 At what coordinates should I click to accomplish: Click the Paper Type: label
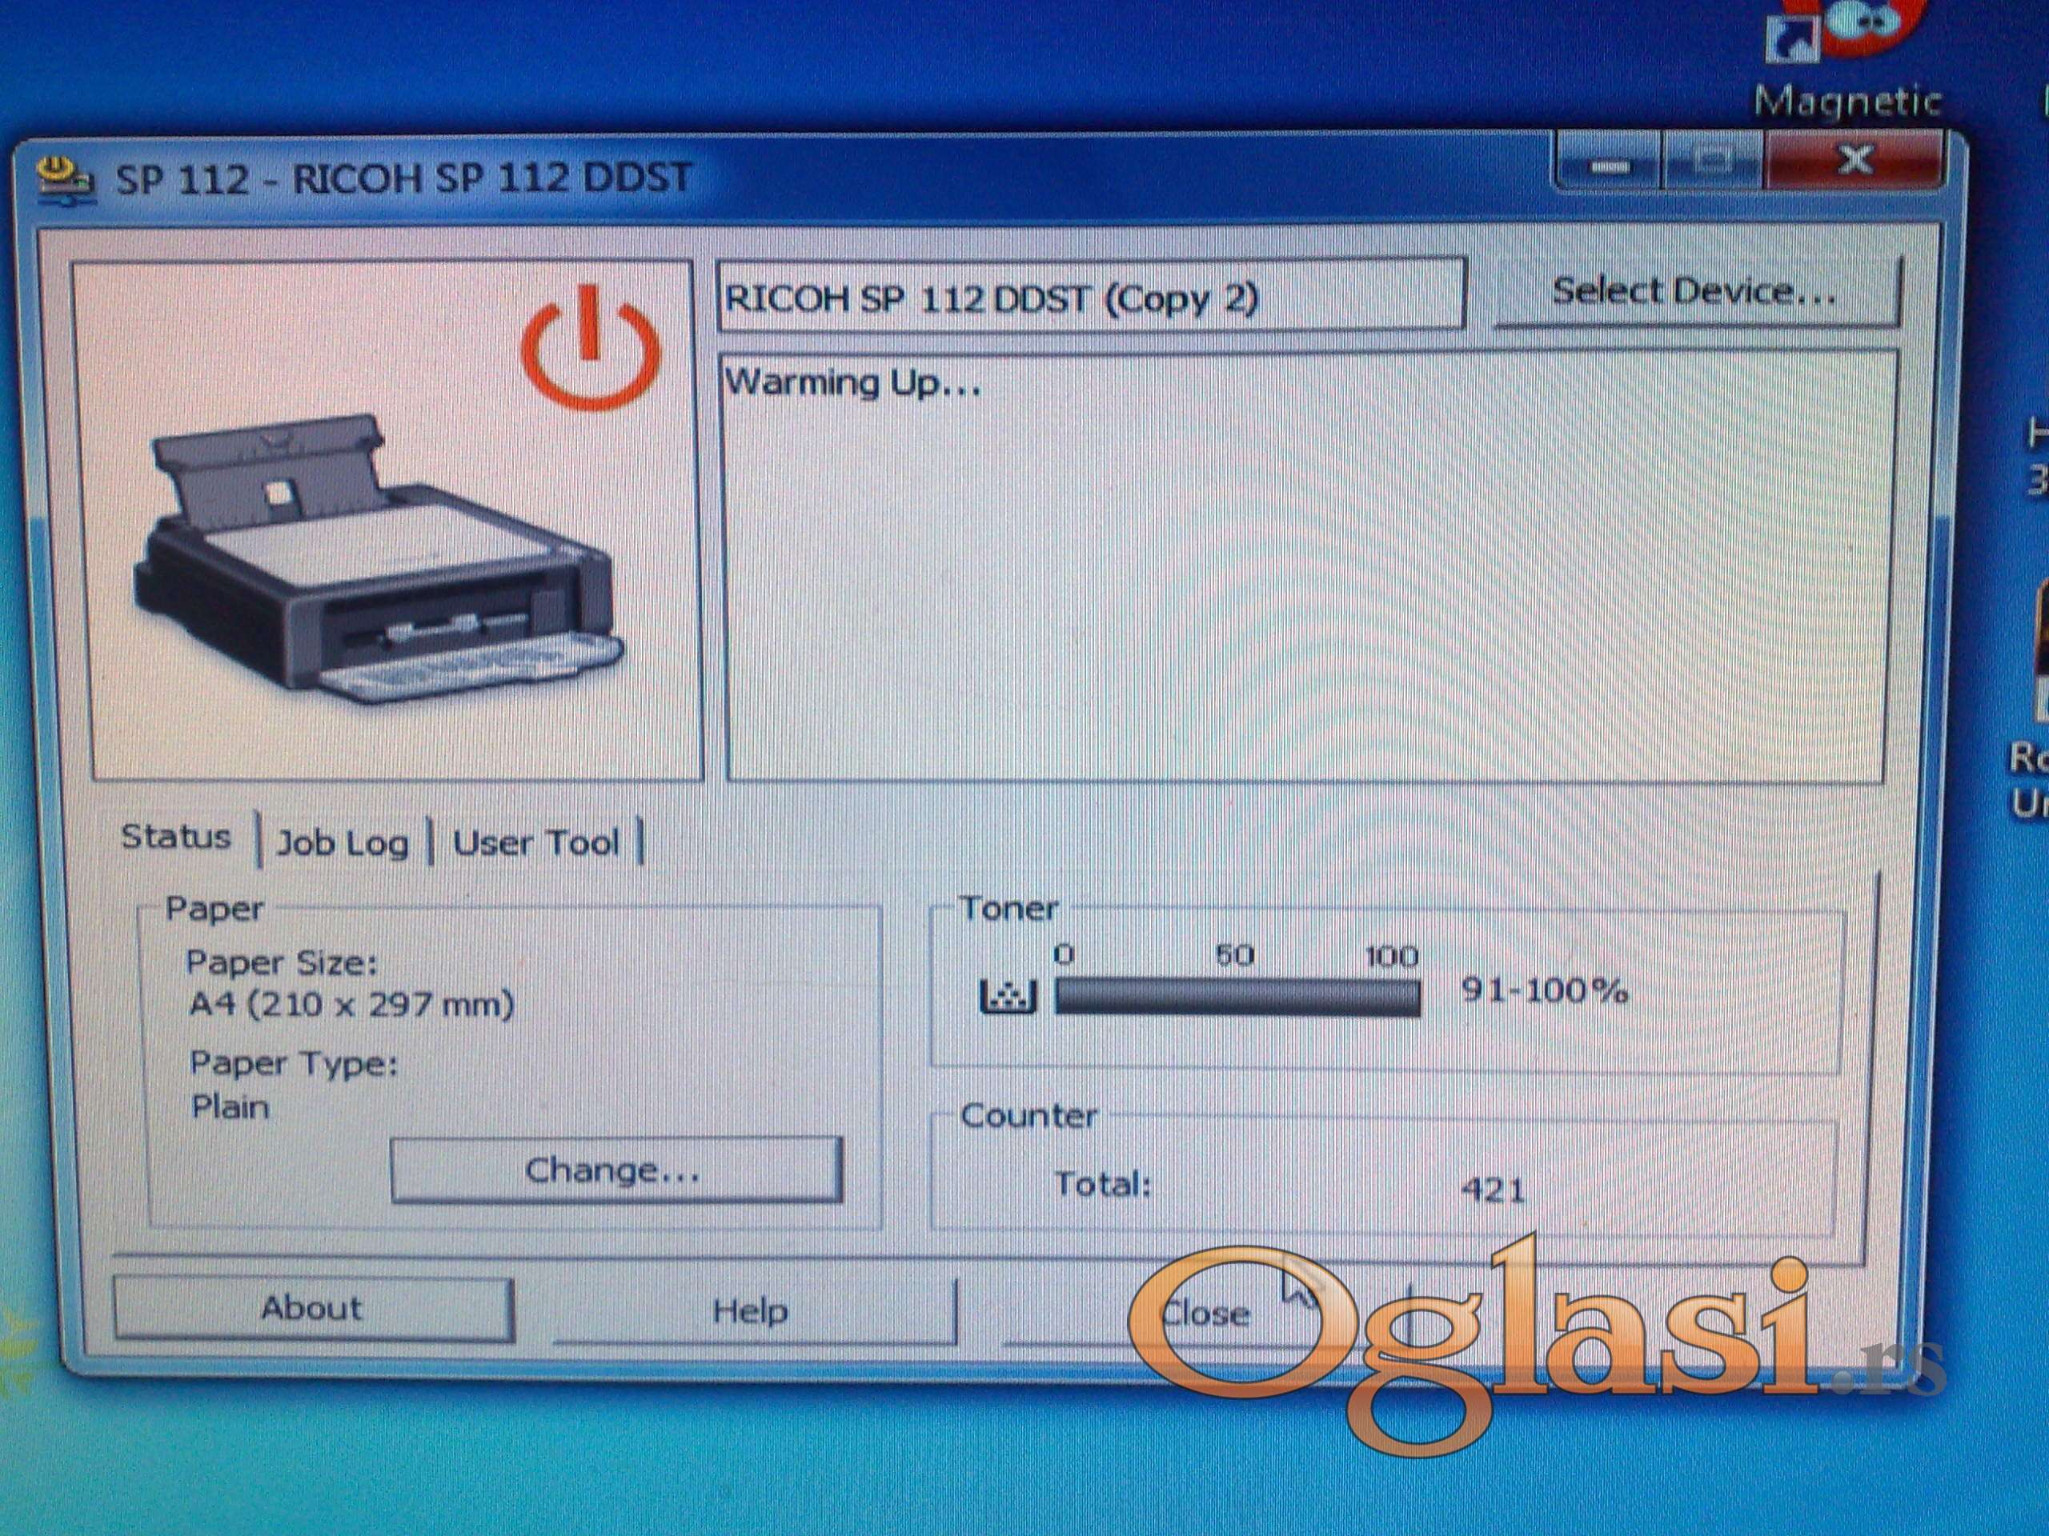click(x=294, y=1064)
